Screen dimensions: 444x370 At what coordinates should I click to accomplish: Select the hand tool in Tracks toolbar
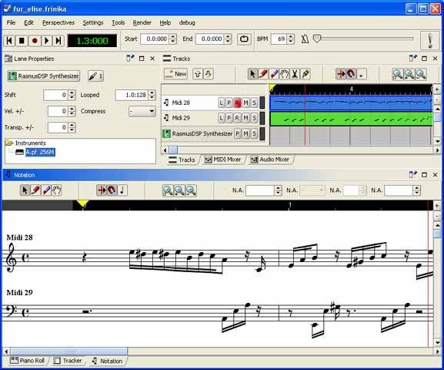pos(284,74)
